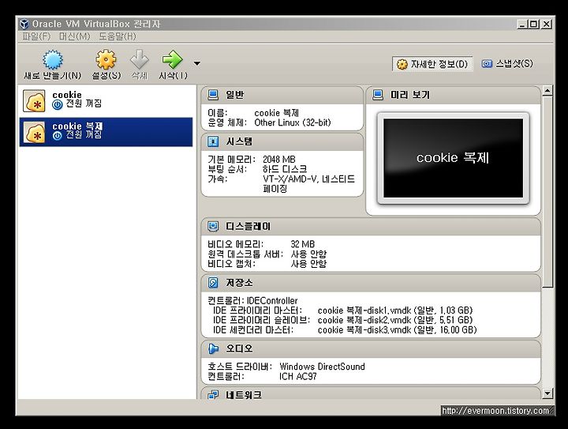Open the Help (도움말) menu
The width and height of the screenshot is (568, 429).
coord(118,36)
